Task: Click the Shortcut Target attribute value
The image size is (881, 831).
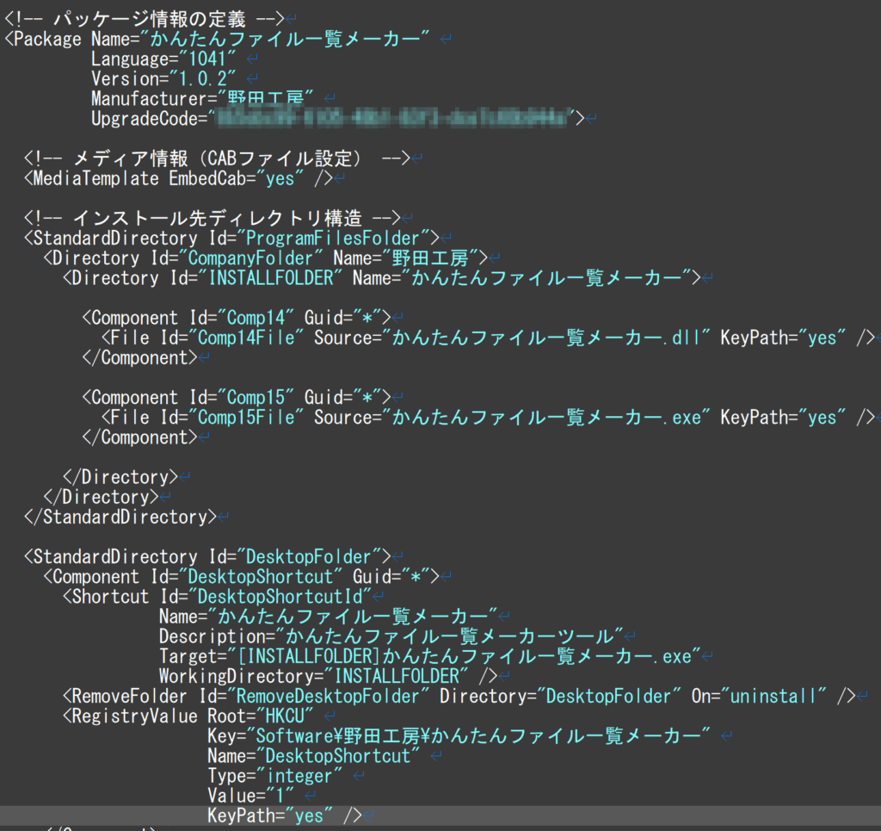Action: click(465, 656)
